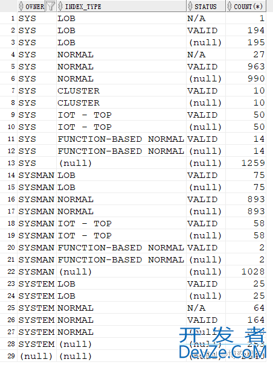
Task: Select SYSMAN owner cell in row 16
Action: [37, 199]
